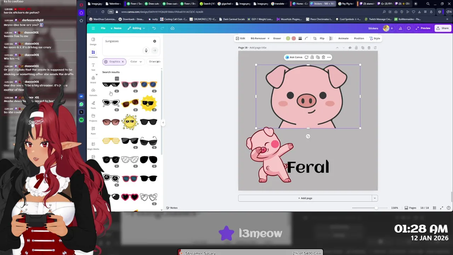Open the transparency checkerboard tool
The width and height of the screenshot is (453, 255).
point(331,38)
